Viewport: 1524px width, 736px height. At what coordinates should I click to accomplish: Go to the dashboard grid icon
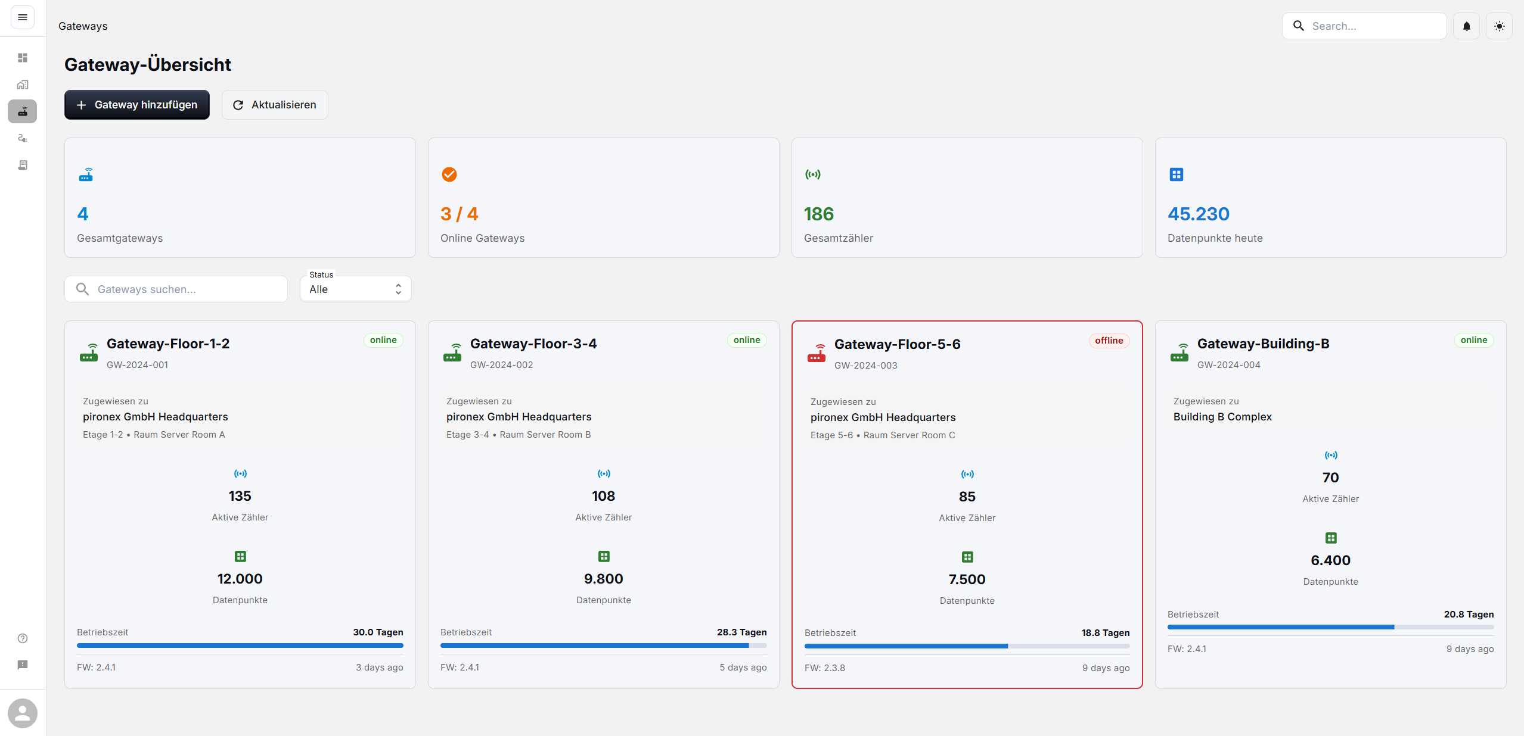(x=23, y=58)
